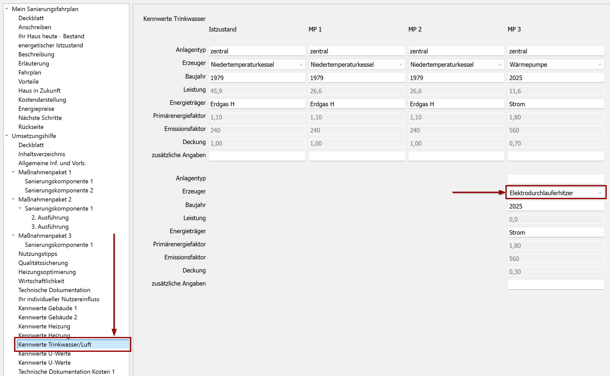Open MP 3 Wärmepumpe Erzeuger dropdown
Screen dimensions: 610x376
600,64
